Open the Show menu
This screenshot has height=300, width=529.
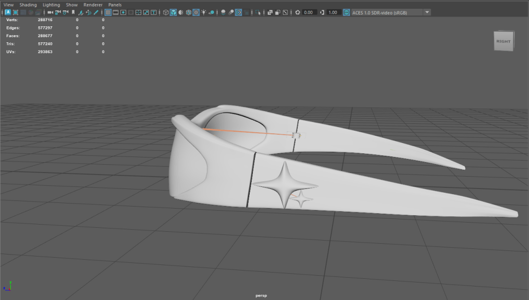pyautogui.click(x=71, y=5)
